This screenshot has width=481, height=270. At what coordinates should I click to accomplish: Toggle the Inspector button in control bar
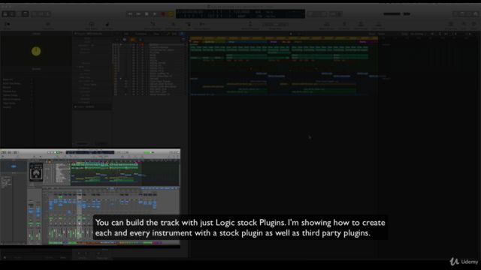pos(12,13)
